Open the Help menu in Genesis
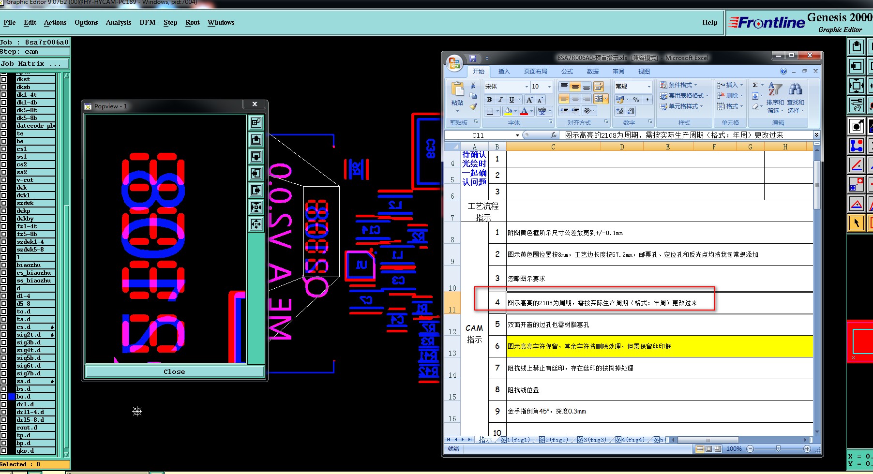873x474 pixels. tap(710, 22)
